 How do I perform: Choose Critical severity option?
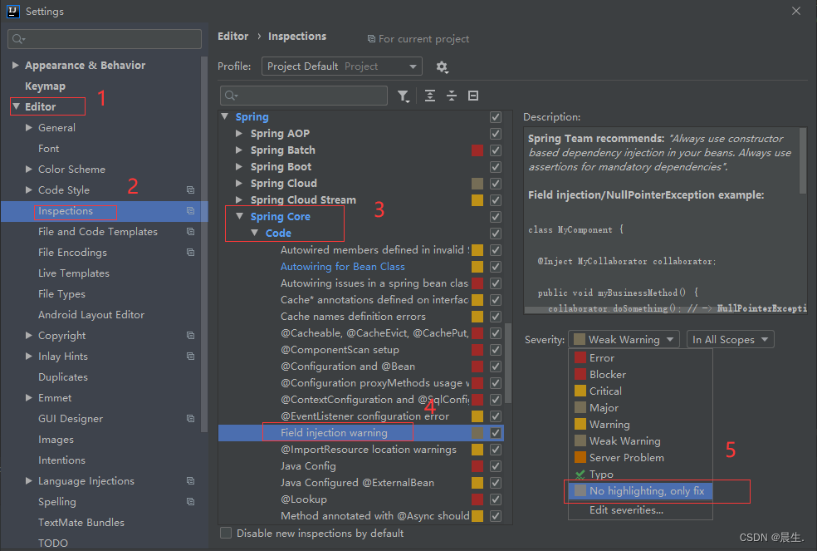click(x=640, y=391)
